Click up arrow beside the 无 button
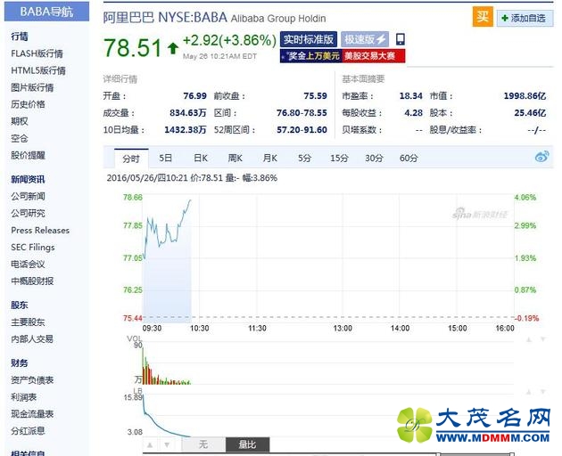562x456 pixels. click(150, 445)
